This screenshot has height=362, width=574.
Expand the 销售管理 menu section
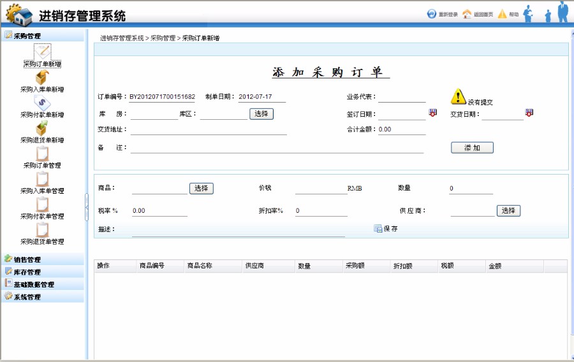tap(43, 259)
